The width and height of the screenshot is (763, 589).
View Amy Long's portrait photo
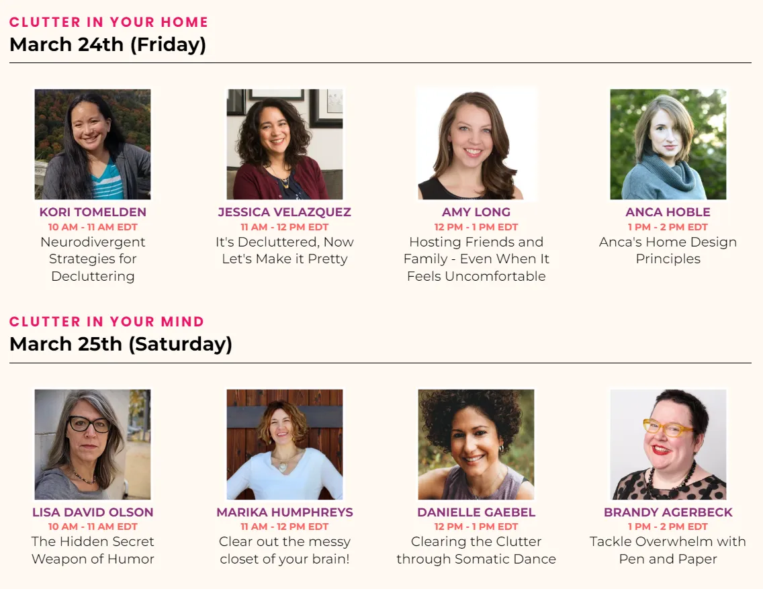click(476, 144)
